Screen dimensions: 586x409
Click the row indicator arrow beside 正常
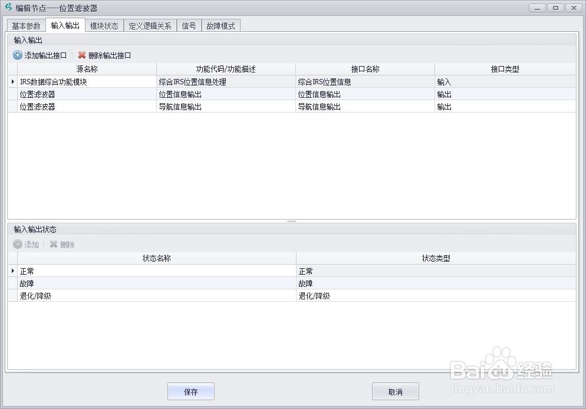(13, 271)
